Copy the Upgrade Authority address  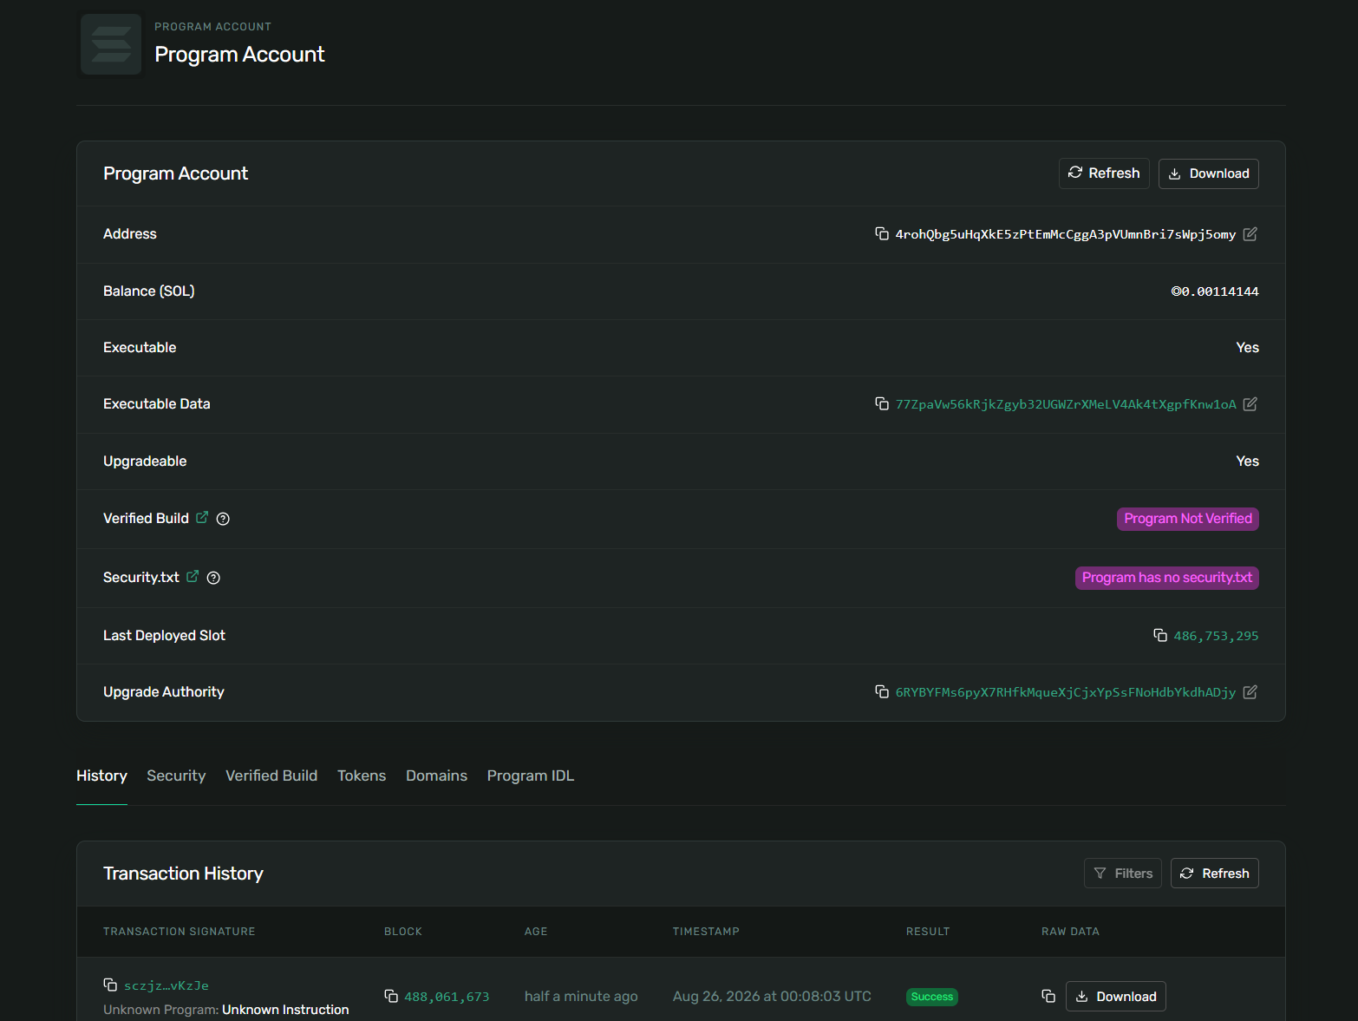(x=882, y=691)
